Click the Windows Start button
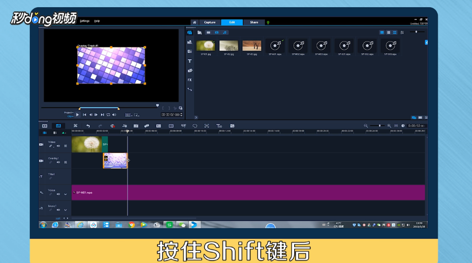The width and height of the screenshot is (472, 263). click(x=43, y=225)
